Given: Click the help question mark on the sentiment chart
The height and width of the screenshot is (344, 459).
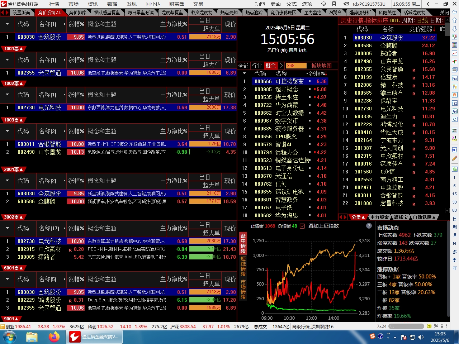Looking at the screenshot, I should [x=369, y=226].
